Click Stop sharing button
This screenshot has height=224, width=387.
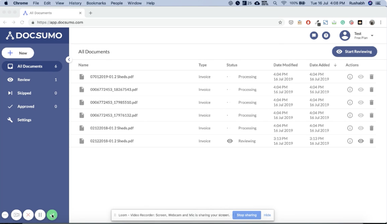pyautogui.click(x=246, y=215)
